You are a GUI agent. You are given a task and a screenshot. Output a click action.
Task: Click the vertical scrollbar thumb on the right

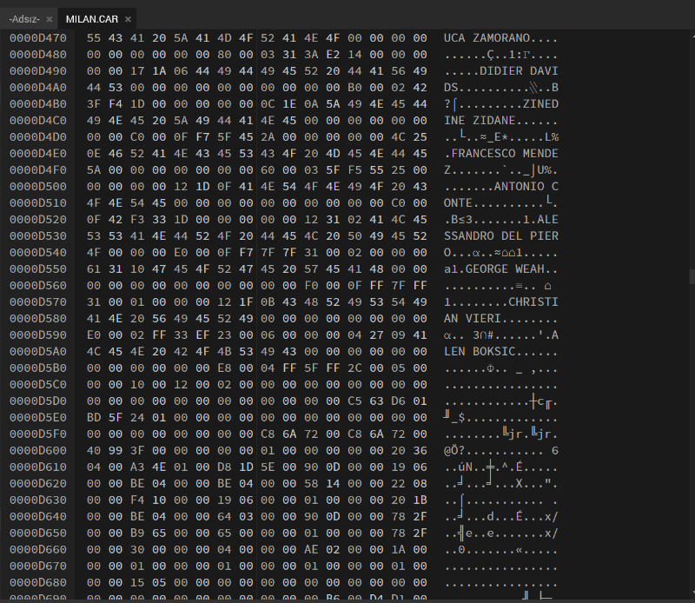pos(692,276)
